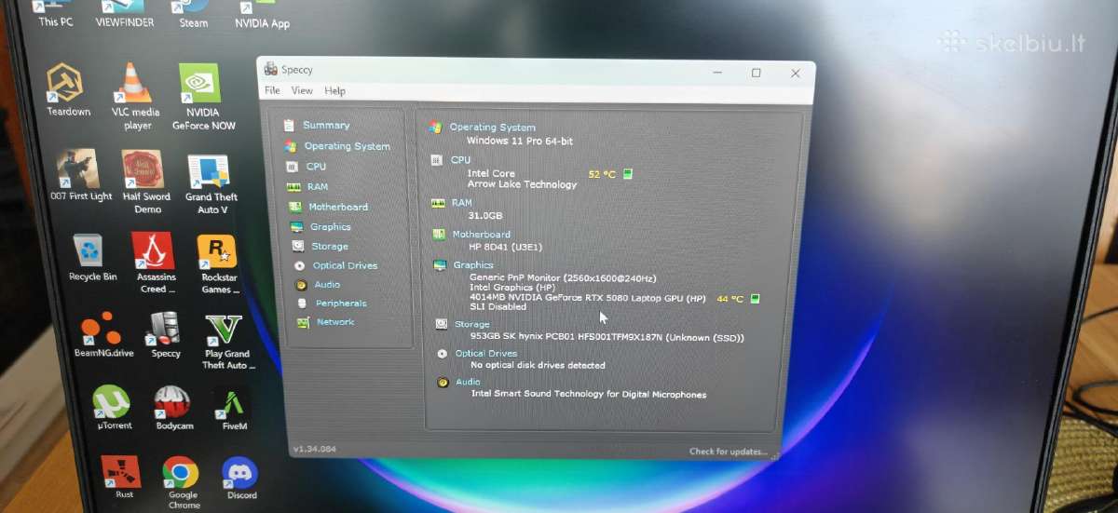Click the Windows logo icon beside Operating System heading
This screenshot has width=1118, height=513.
(x=435, y=127)
